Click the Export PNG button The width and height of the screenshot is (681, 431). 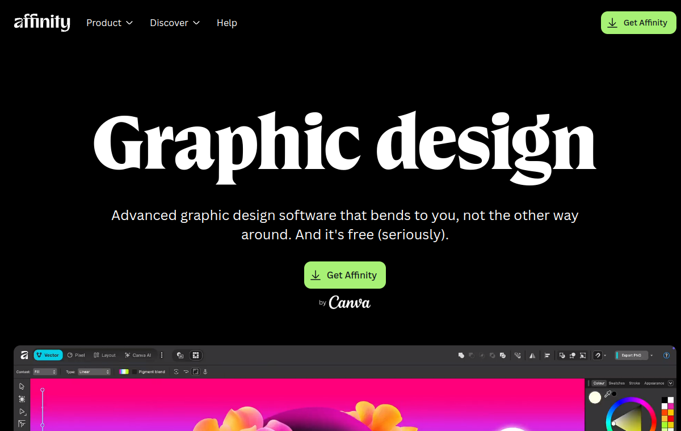point(631,355)
